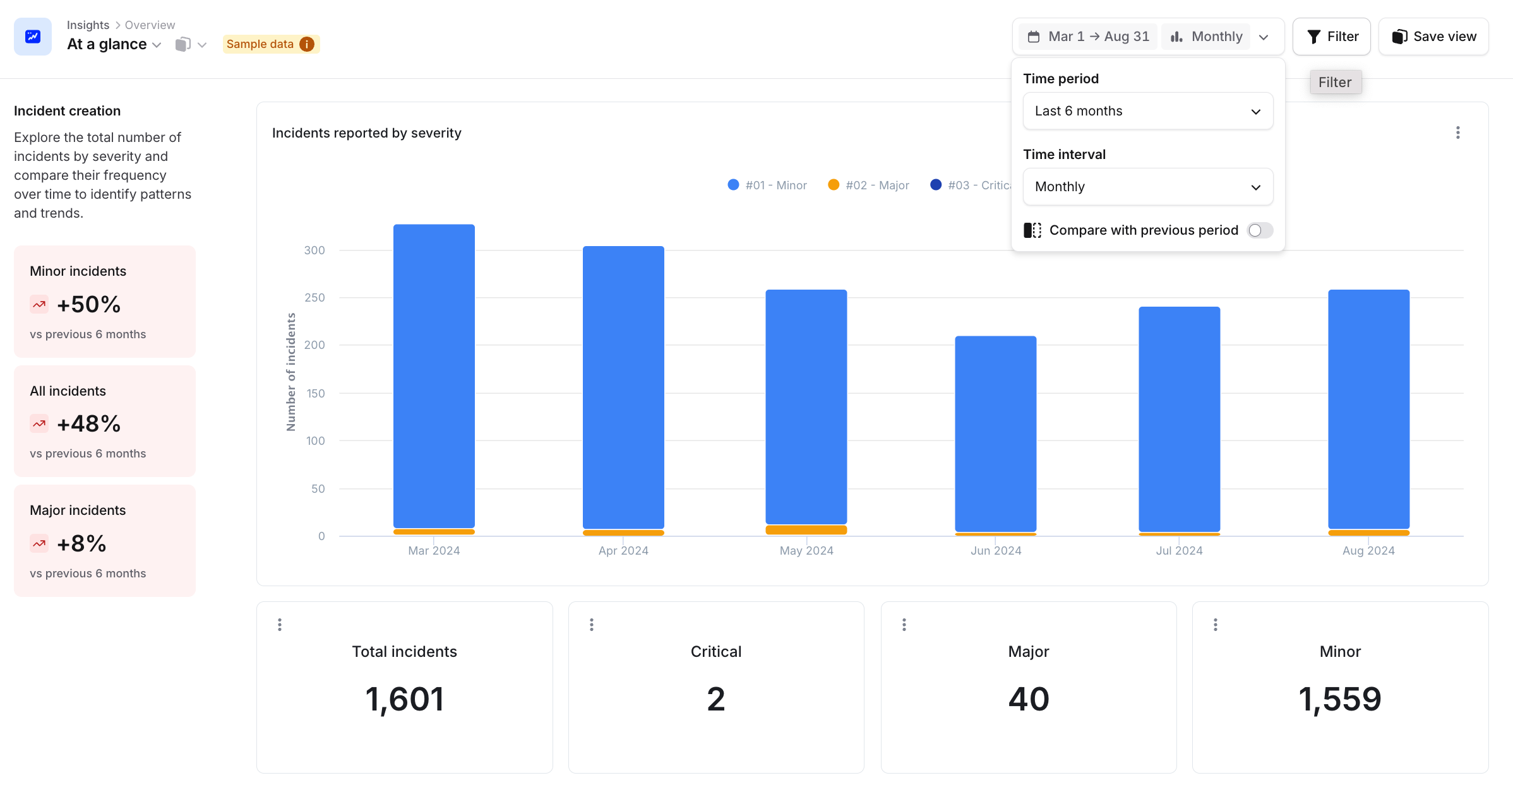Click the Sample data info icon
Screen dimensions: 1513x790
click(x=307, y=44)
